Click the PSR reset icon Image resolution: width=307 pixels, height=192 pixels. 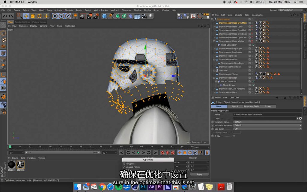point(206,16)
